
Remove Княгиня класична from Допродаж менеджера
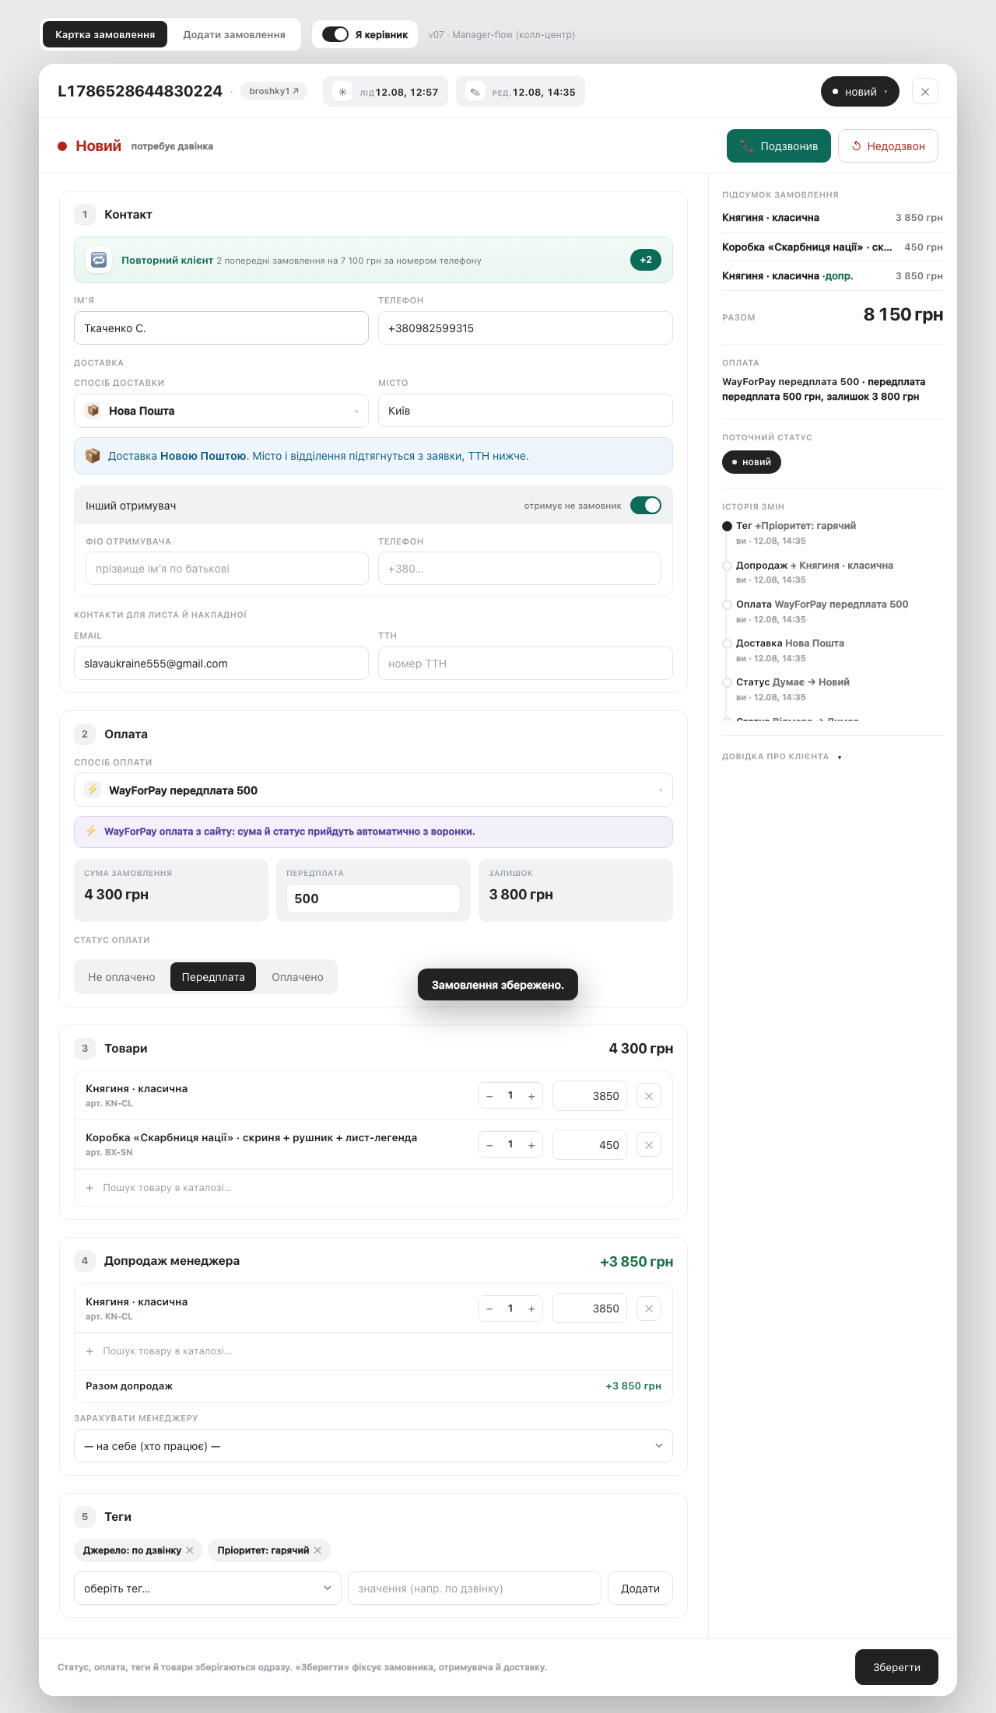coord(649,1308)
